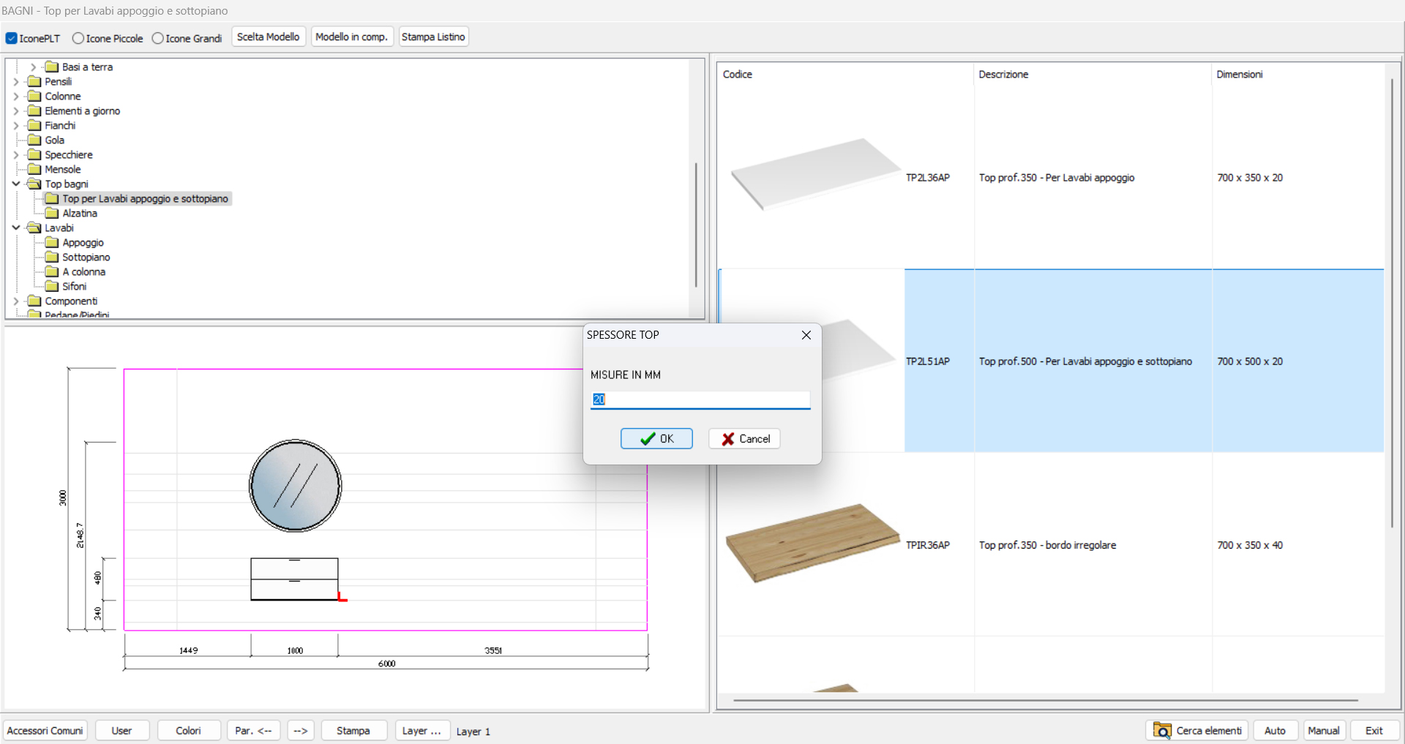Click the Auto button
Viewport: 1405px width, 744px height.
coord(1275,731)
